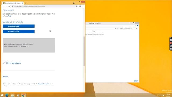The width and height of the screenshot is (172, 97).
Task: Open the media player taskbar icon
Action: coord(18,95)
